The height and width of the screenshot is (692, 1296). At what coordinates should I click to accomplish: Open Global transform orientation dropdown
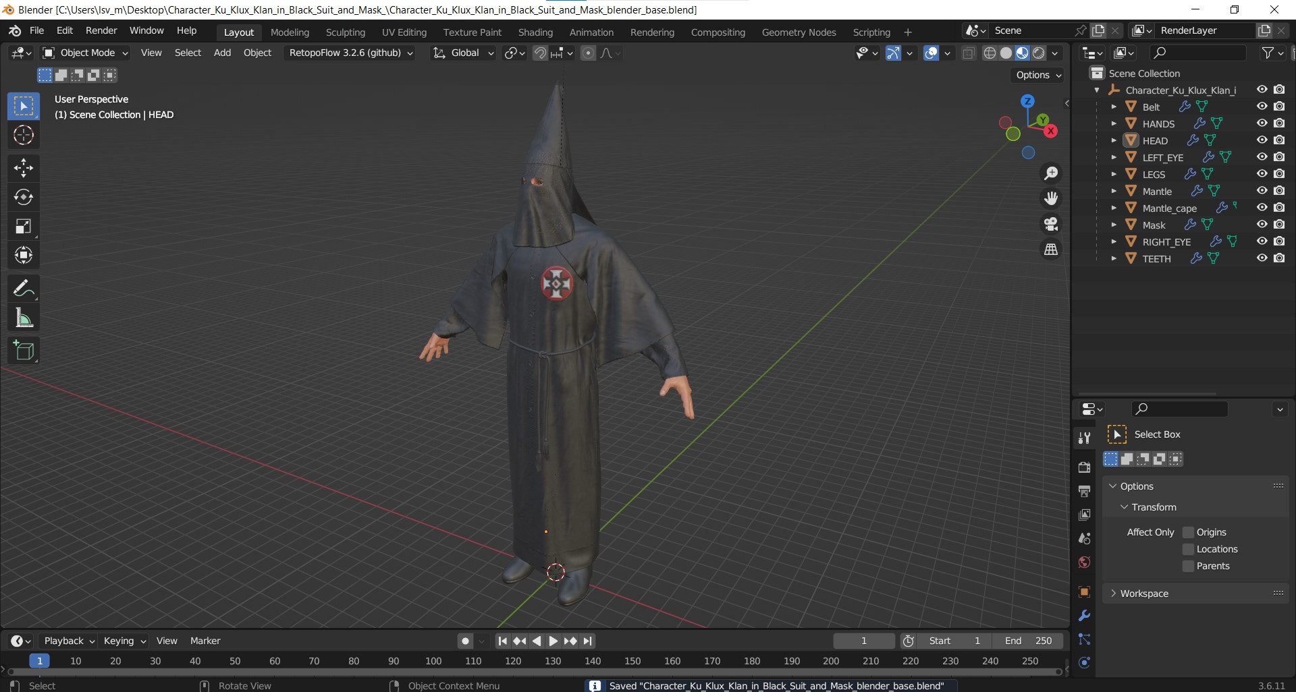click(464, 53)
